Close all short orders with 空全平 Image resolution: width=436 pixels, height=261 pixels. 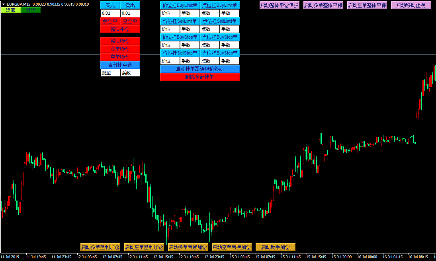point(130,21)
